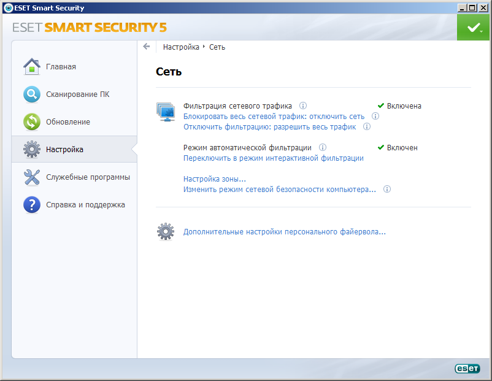Click the Включен status text
This screenshot has width=492, height=381.
tap(402, 147)
